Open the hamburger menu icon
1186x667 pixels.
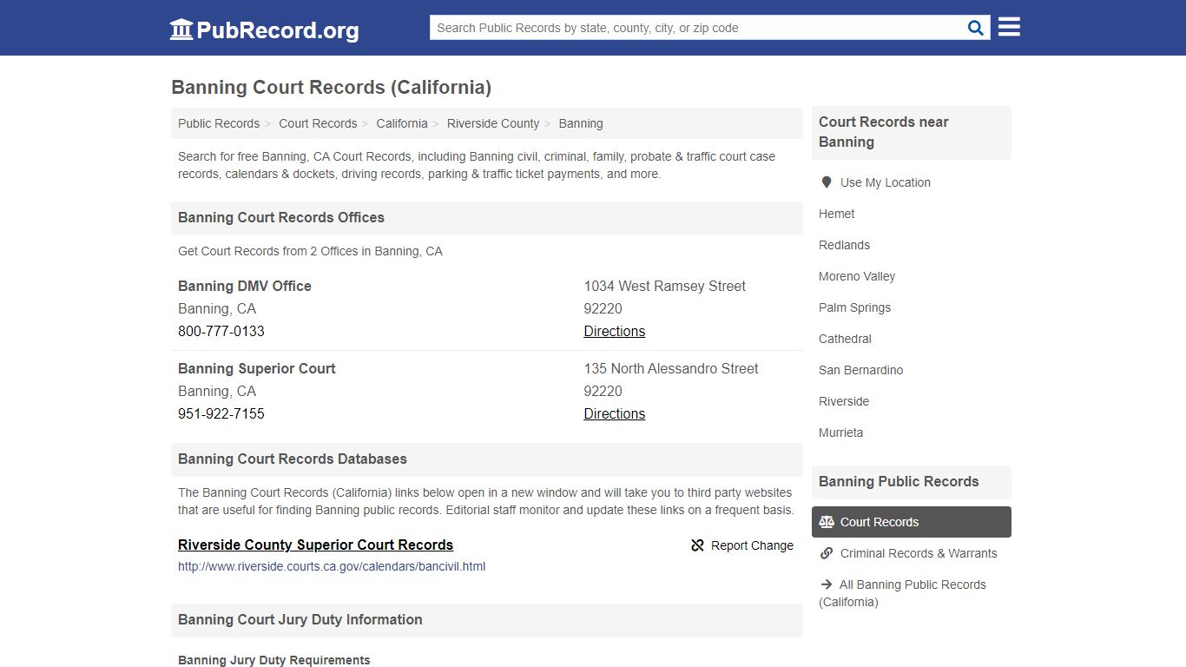1009,27
